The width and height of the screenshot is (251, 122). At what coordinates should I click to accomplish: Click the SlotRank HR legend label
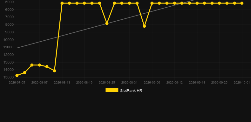(x=131, y=91)
